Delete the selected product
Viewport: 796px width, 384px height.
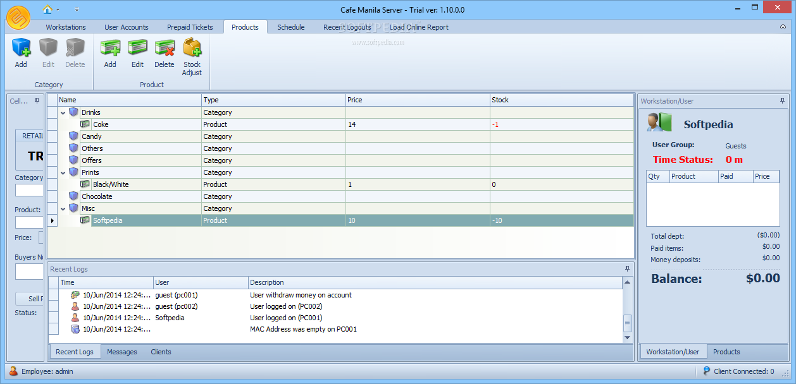(165, 49)
